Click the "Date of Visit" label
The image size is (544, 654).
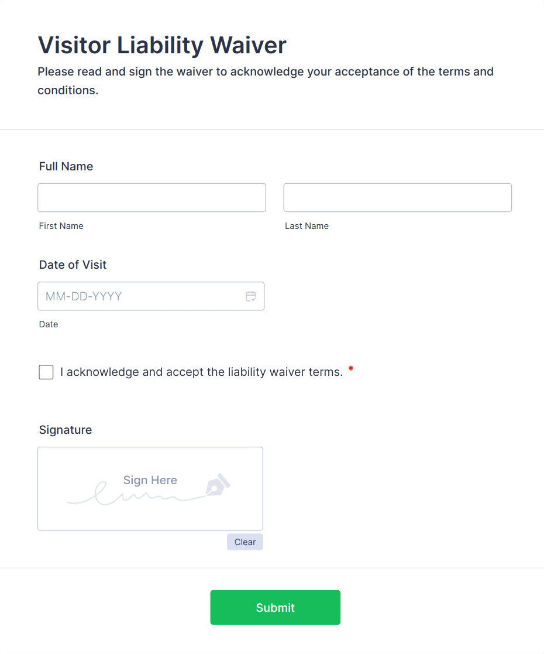coord(73,265)
